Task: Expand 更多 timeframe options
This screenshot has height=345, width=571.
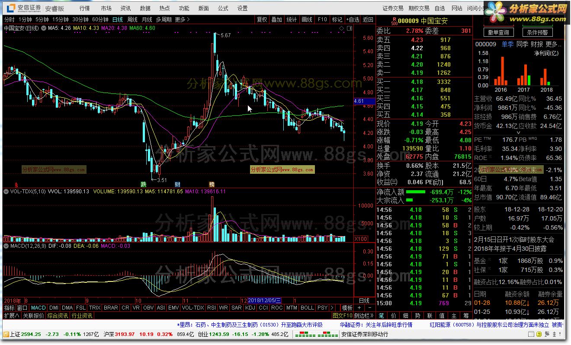Action: (182, 19)
